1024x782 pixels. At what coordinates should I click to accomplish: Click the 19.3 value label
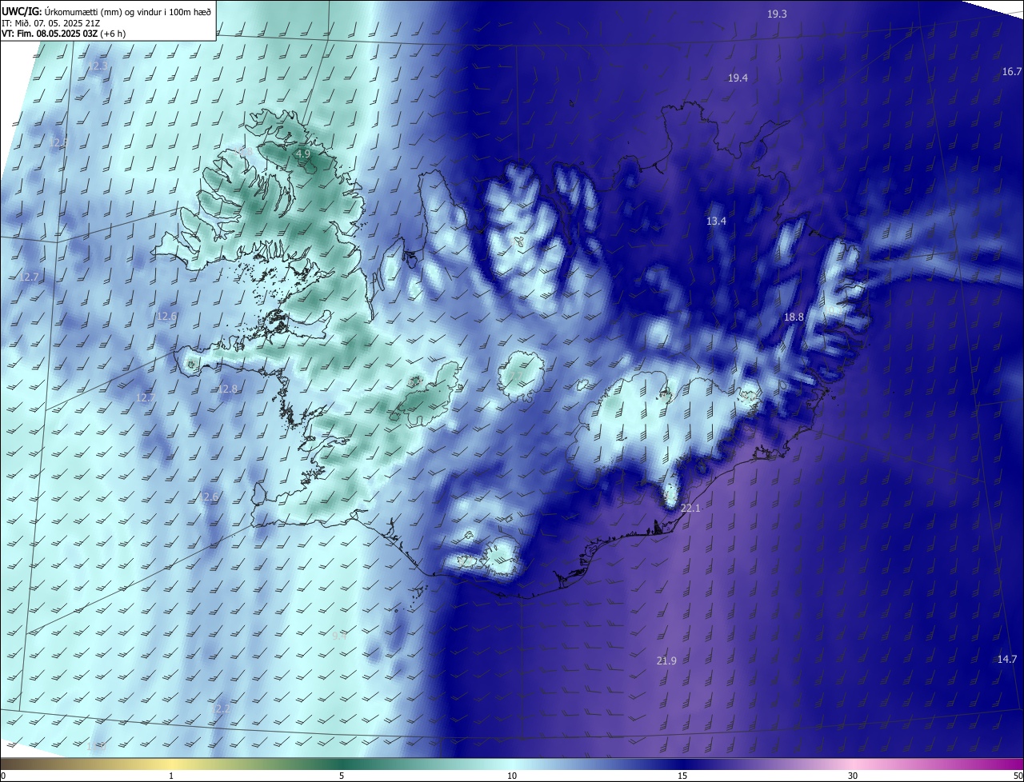pos(777,14)
